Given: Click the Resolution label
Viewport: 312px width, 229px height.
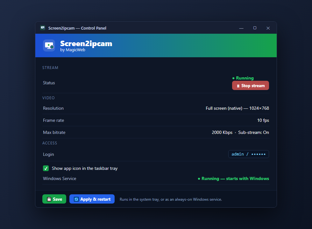Looking at the screenshot, I should tap(53, 108).
